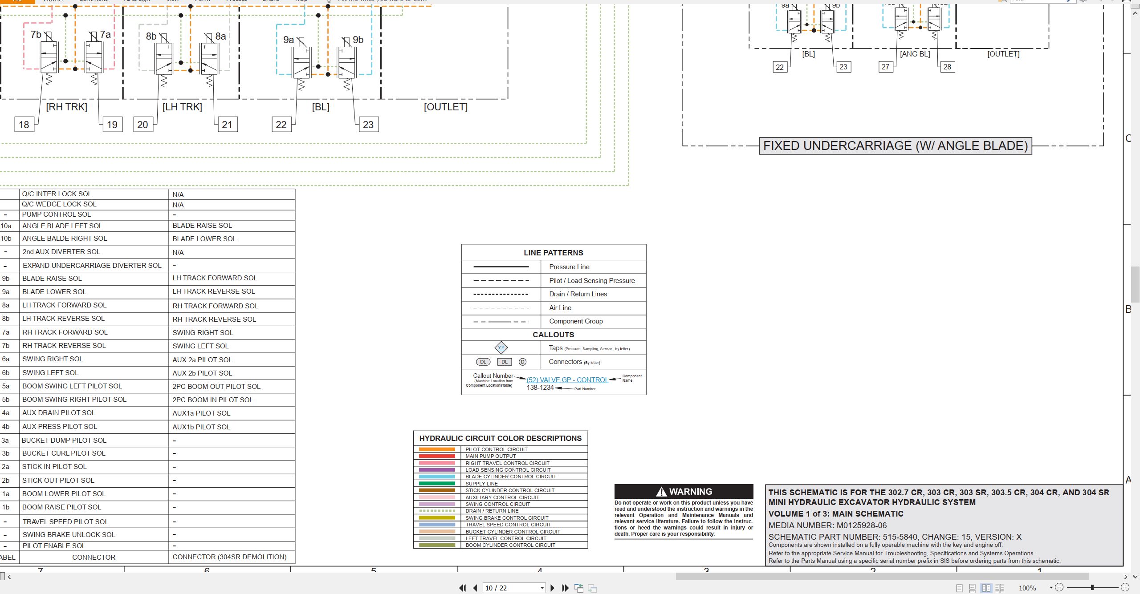
Task: Go to the previous page
Action: [x=475, y=588]
